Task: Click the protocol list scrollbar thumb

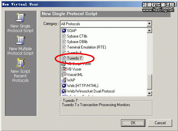Action: 150,82
